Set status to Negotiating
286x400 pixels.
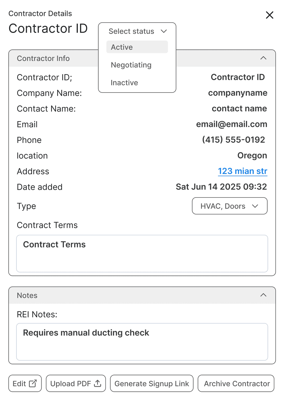(x=131, y=65)
